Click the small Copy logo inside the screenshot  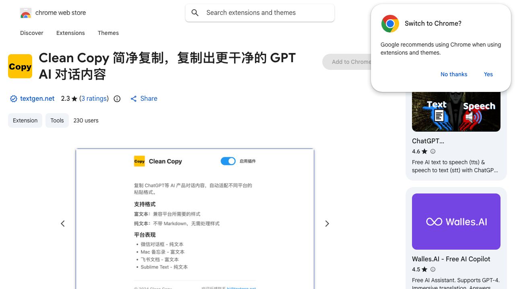tap(139, 161)
